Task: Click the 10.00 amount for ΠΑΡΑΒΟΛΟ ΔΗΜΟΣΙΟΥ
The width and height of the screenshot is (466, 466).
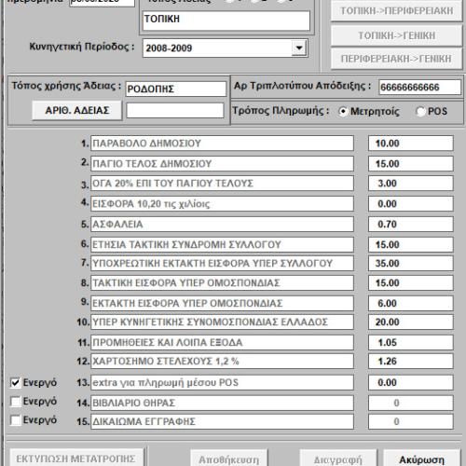Action: pyautogui.click(x=411, y=144)
